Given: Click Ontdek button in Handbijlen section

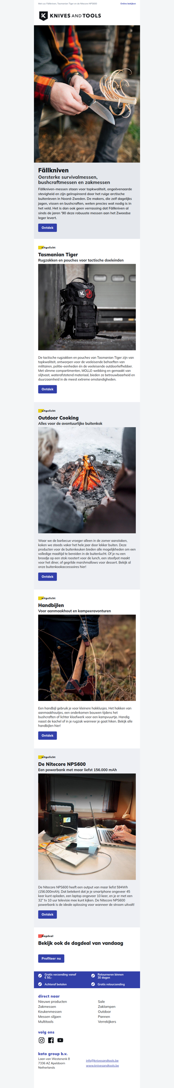Looking at the screenshot, I should point(47,735).
